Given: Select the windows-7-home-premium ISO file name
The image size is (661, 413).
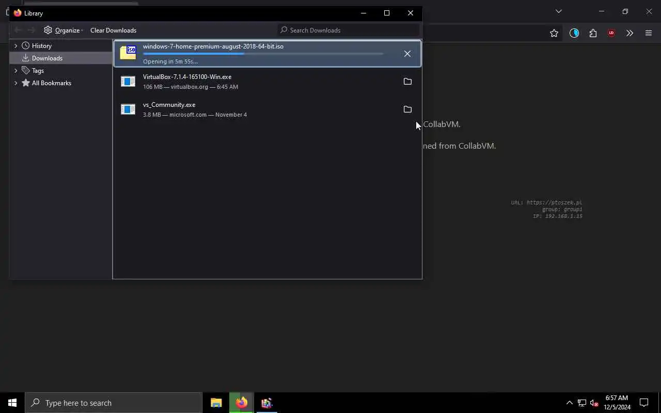Looking at the screenshot, I should (213, 46).
